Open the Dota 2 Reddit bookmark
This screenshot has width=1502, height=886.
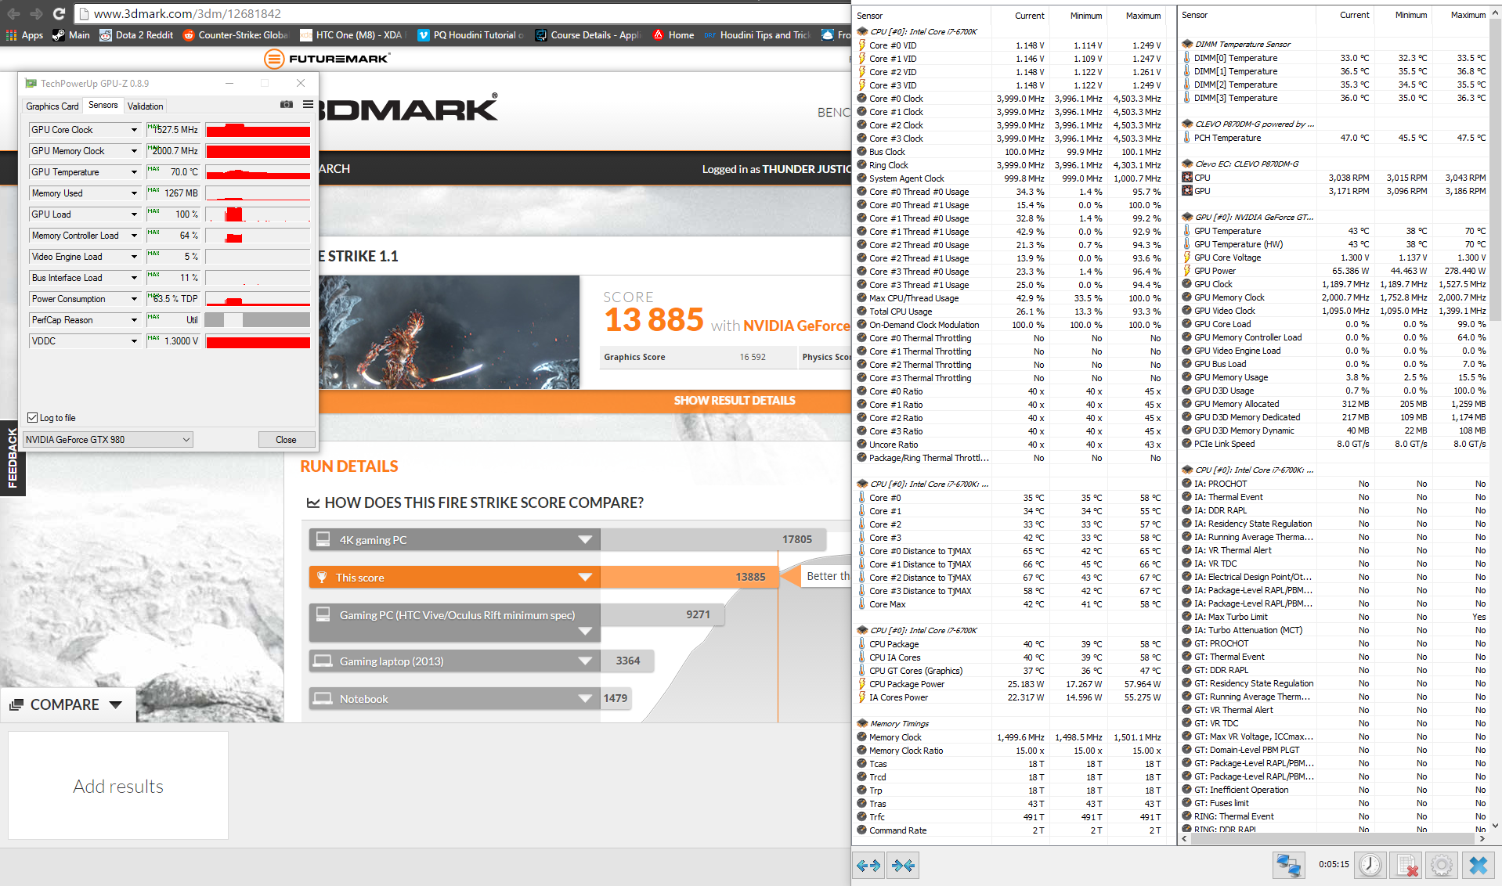136,35
